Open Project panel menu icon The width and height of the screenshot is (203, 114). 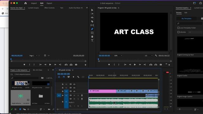(x=29, y=70)
